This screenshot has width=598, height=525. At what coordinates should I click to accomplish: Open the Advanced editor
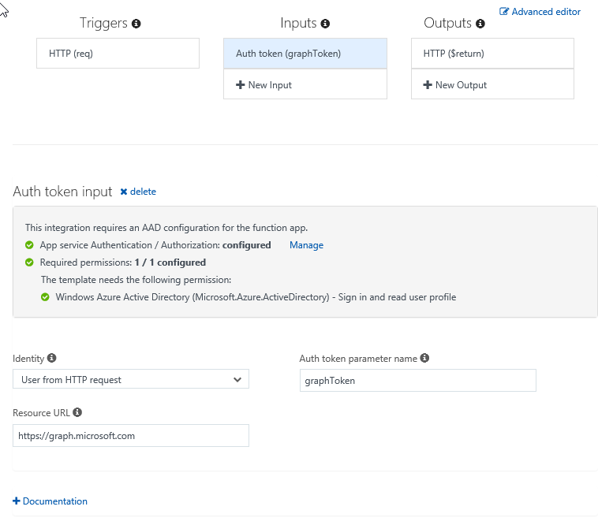tap(540, 12)
